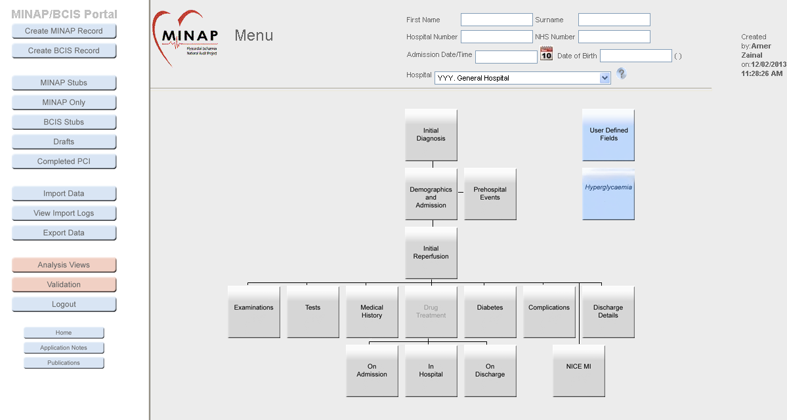Expand the Hospital dropdown list
Viewport: 787px width, 420px height.
click(605, 78)
